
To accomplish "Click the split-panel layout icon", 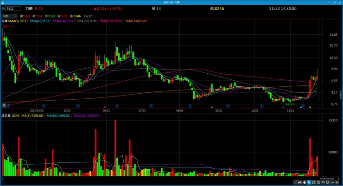I will tap(314, 182).
